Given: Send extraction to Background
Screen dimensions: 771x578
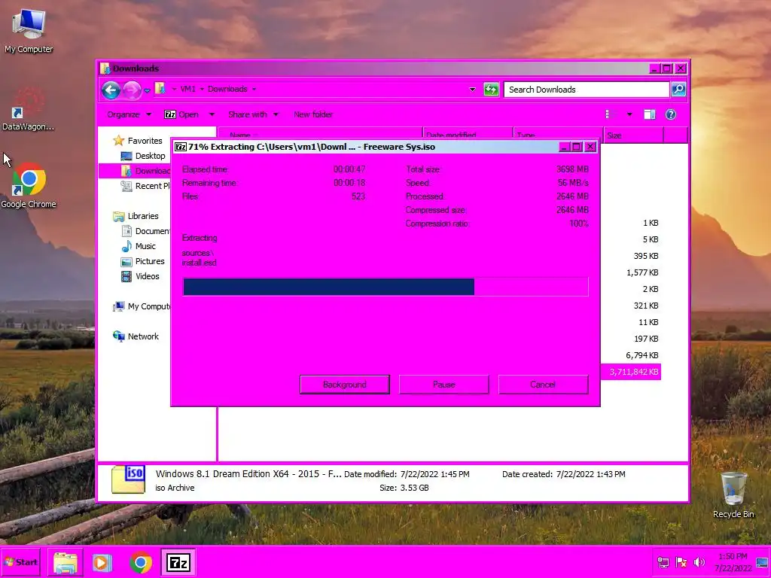Looking at the screenshot, I should point(345,385).
